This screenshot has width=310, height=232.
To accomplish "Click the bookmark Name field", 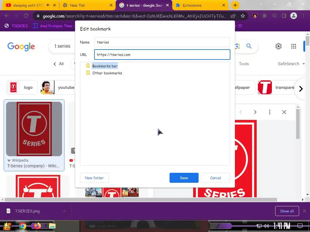I will (x=162, y=42).
